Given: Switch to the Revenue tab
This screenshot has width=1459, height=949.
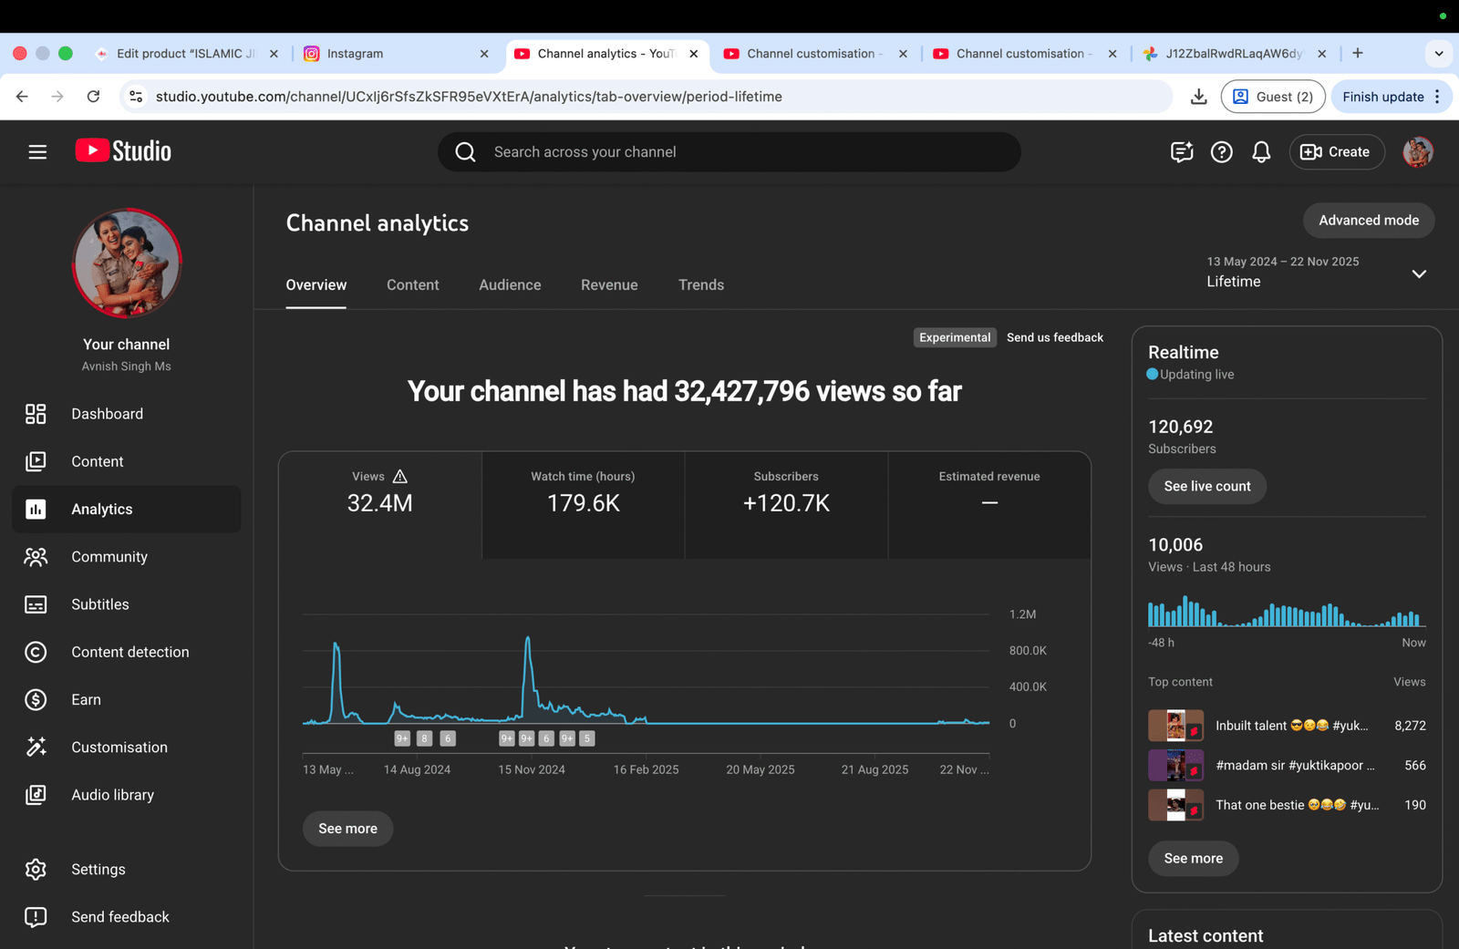Looking at the screenshot, I should [x=609, y=285].
